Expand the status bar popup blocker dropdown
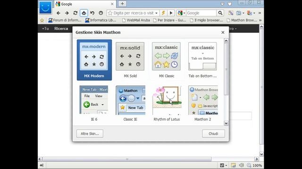Image resolution: width=302 pixels, height=169 pixels. 226,165
